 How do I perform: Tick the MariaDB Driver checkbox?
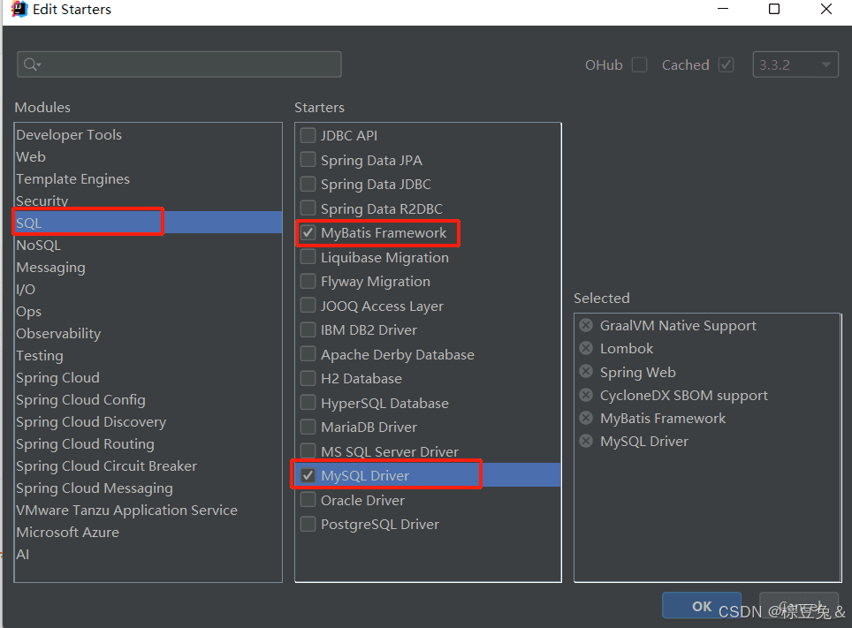(308, 427)
